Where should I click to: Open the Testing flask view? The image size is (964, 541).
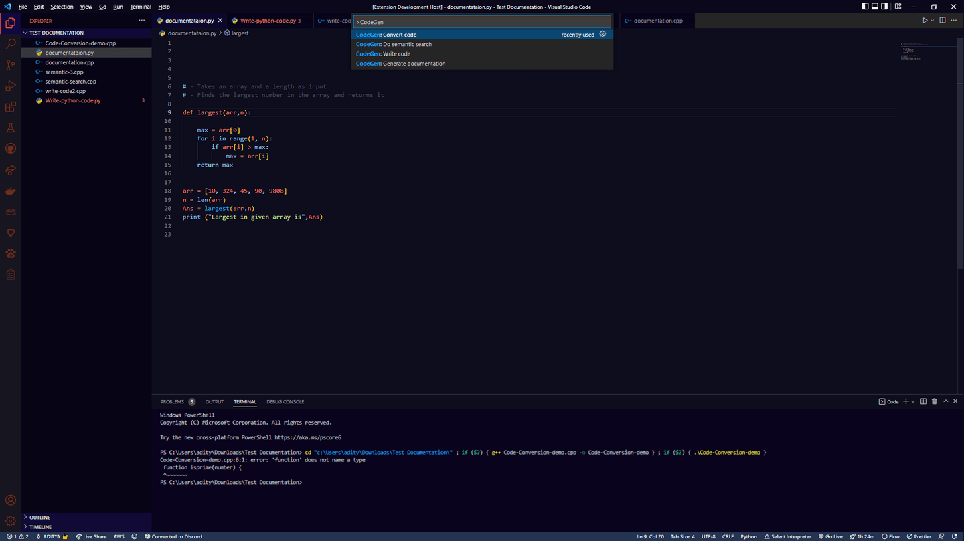(x=11, y=128)
